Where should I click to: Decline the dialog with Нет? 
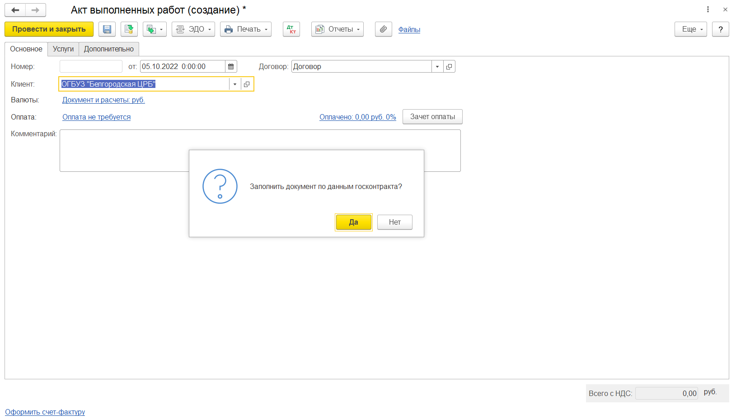coord(395,222)
